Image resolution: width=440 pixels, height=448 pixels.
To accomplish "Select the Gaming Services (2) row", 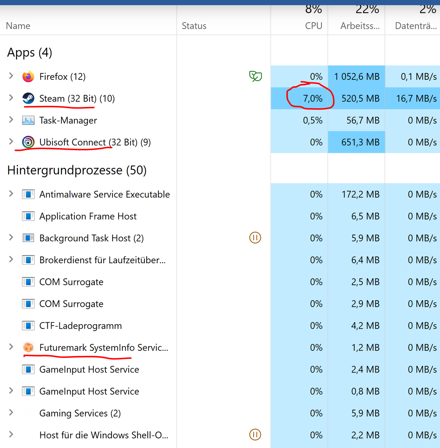I will 80,413.
